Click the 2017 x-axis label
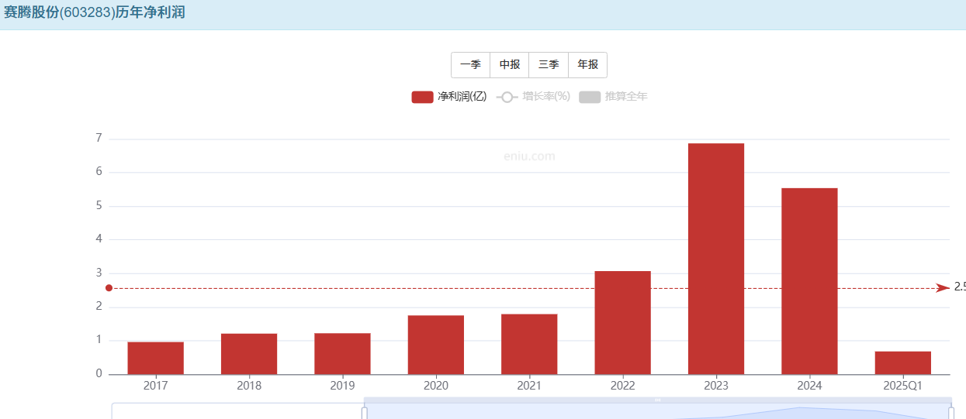 click(x=156, y=386)
